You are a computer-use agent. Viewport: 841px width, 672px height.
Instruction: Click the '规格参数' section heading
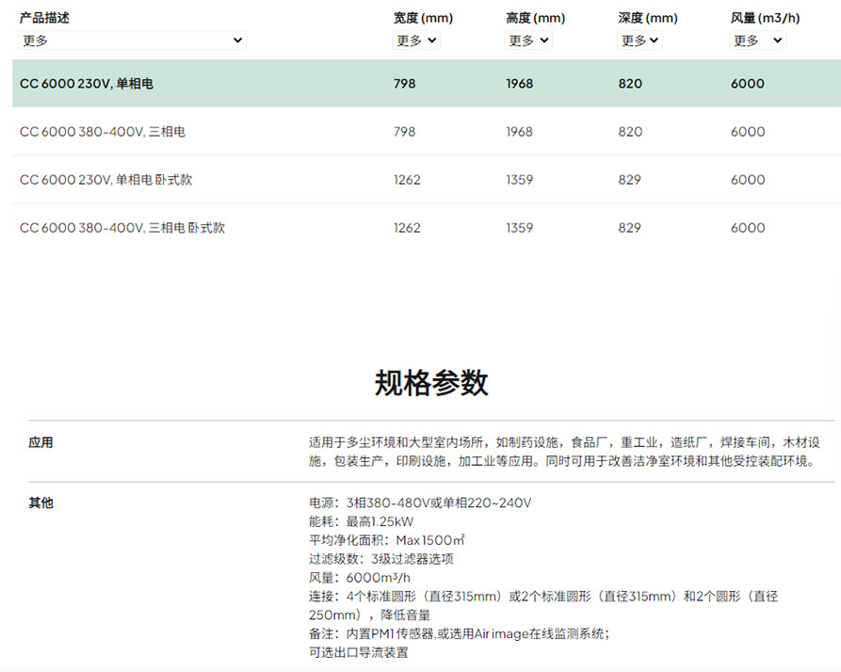coord(431,383)
